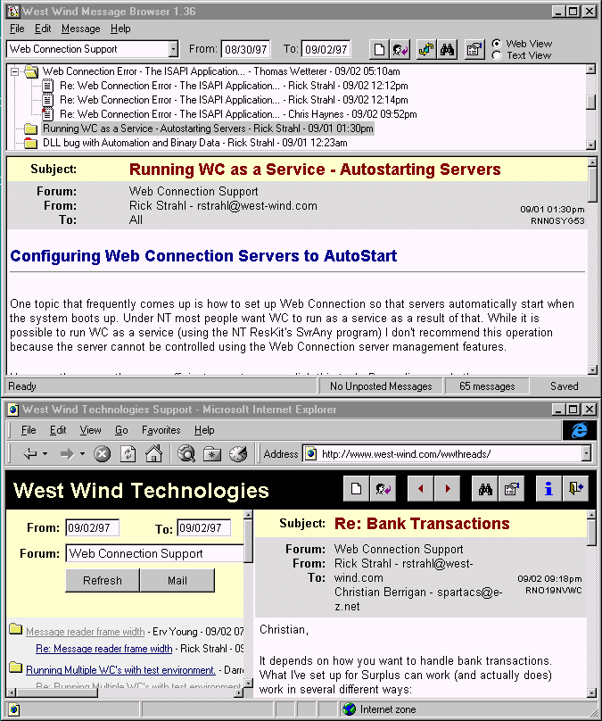Click Refresh page icon in Internet Explorer
The height and width of the screenshot is (721, 602).
coord(128,454)
